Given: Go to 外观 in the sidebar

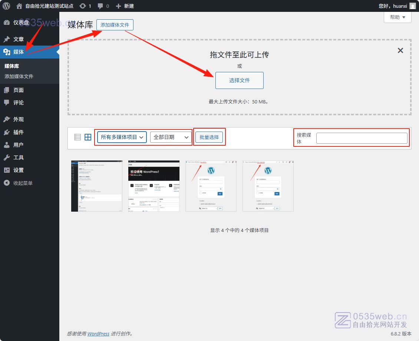Looking at the screenshot, I should (x=18, y=119).
